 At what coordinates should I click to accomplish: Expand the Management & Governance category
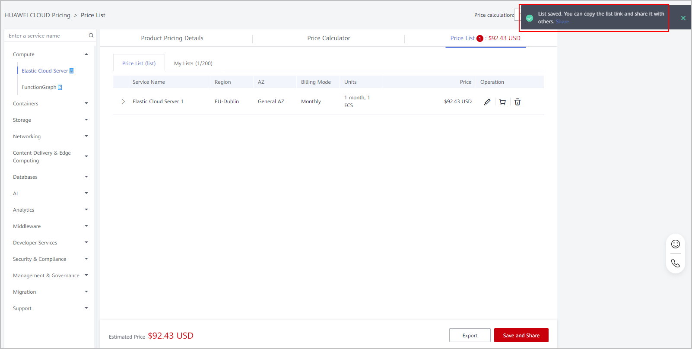pos(86,276)
